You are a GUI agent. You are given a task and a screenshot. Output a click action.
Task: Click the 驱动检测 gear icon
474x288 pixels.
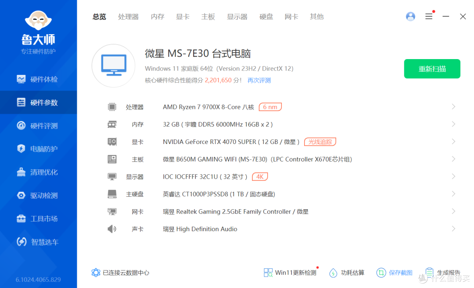pos(21,195)
